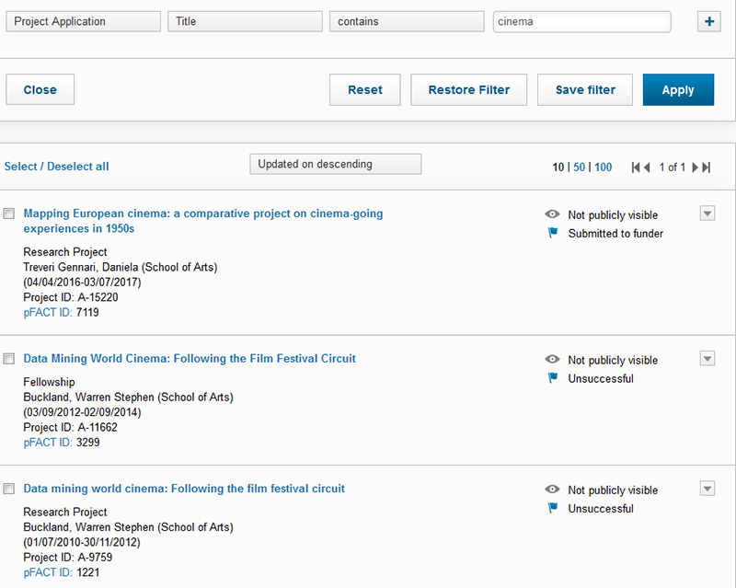
Task: Click Save filter button
Action: pos(585,90)
